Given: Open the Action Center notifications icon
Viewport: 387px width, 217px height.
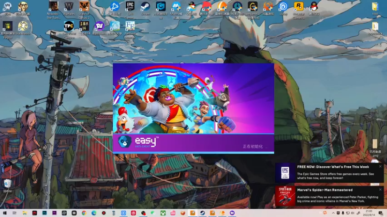Looking at the screenshot, I should pyautogui.click(x=381, y=213).
